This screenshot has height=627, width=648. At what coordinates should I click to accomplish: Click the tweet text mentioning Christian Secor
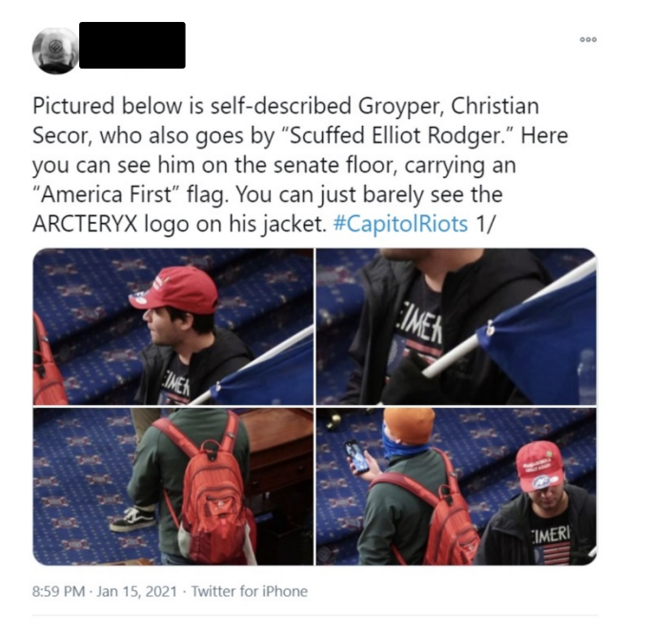pyautogui.click(x=300, y=165)
